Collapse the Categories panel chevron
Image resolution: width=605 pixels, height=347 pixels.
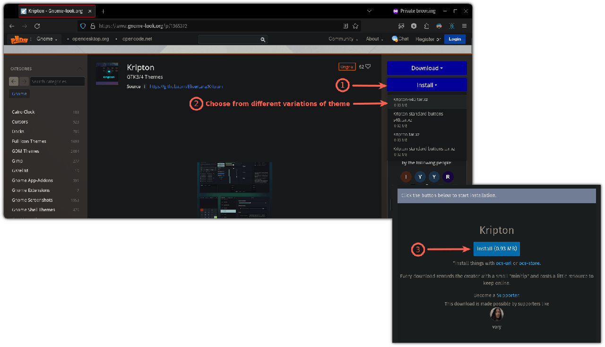click(x=79, y=69)
